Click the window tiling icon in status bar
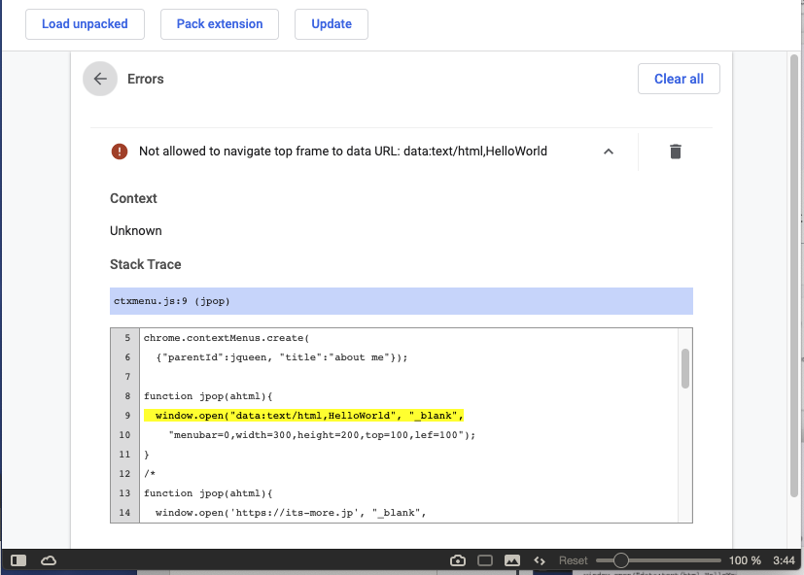 pyautogui.click(x=485, y=560)
